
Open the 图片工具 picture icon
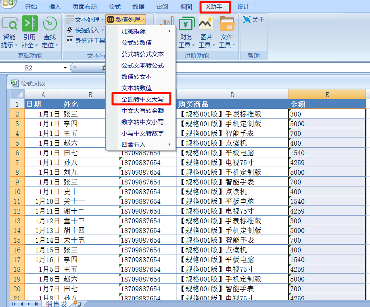click(x=206, y=23)
